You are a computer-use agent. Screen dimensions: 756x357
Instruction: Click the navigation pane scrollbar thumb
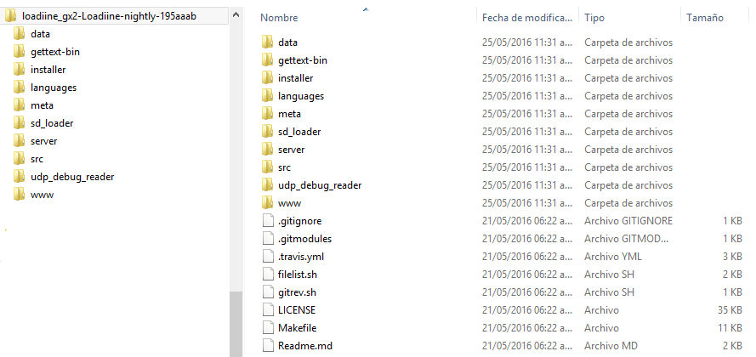pyautogui.click(x=236, y=324)
